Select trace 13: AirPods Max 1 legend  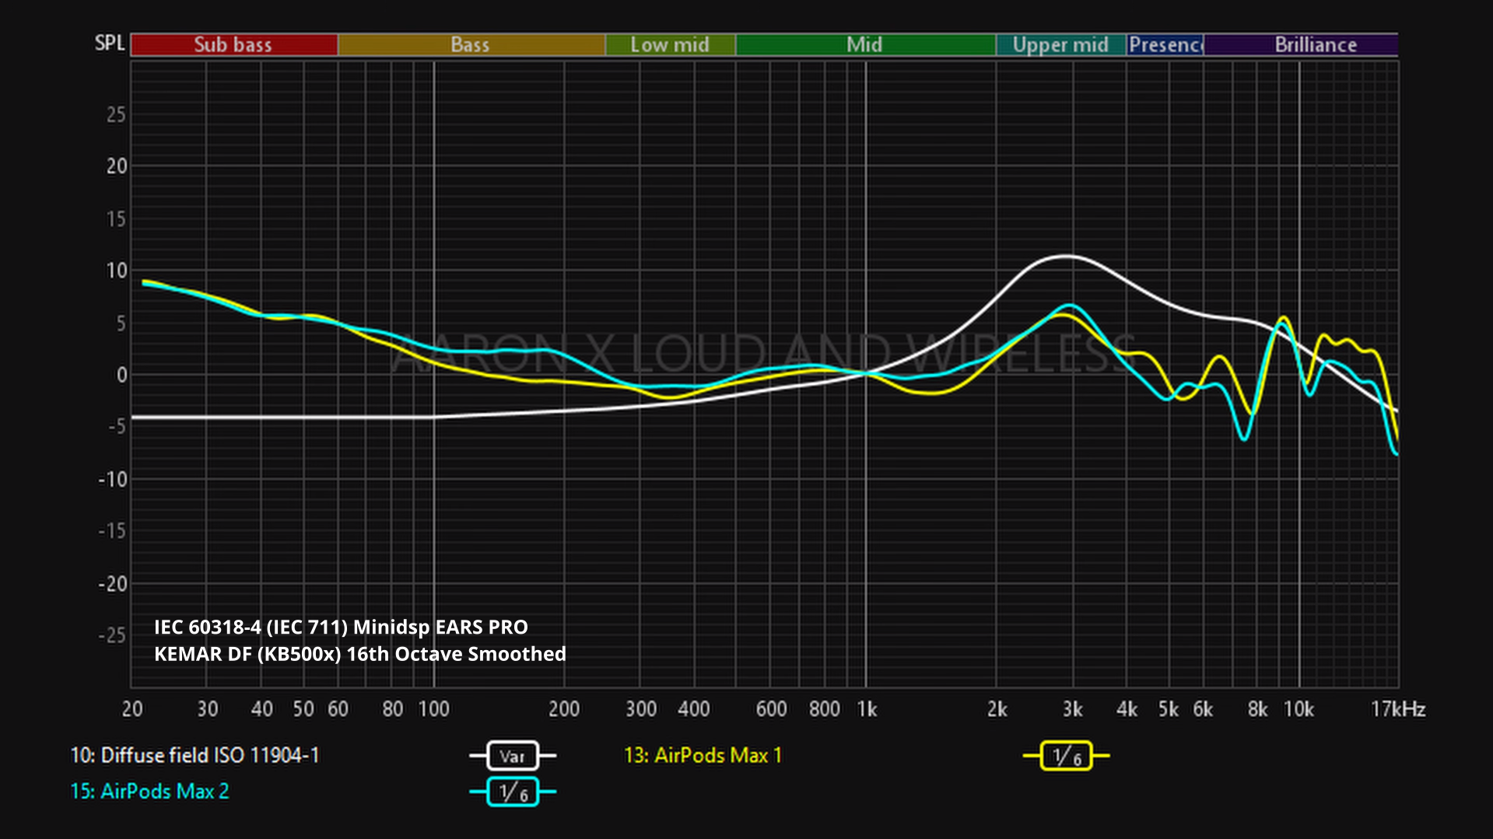(703, 756)
